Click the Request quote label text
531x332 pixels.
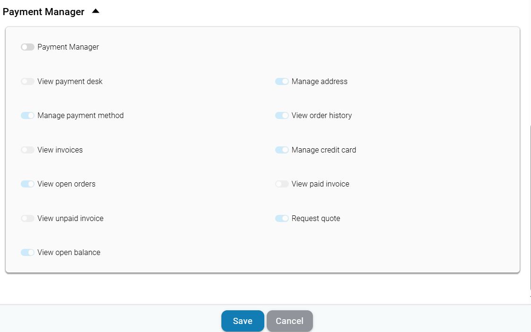point(316,219)
